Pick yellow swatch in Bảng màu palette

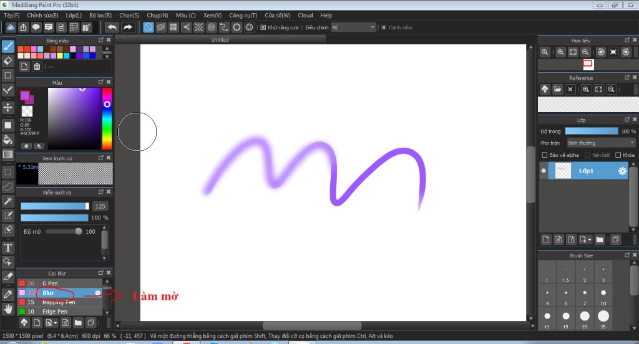tap(60, 55)
